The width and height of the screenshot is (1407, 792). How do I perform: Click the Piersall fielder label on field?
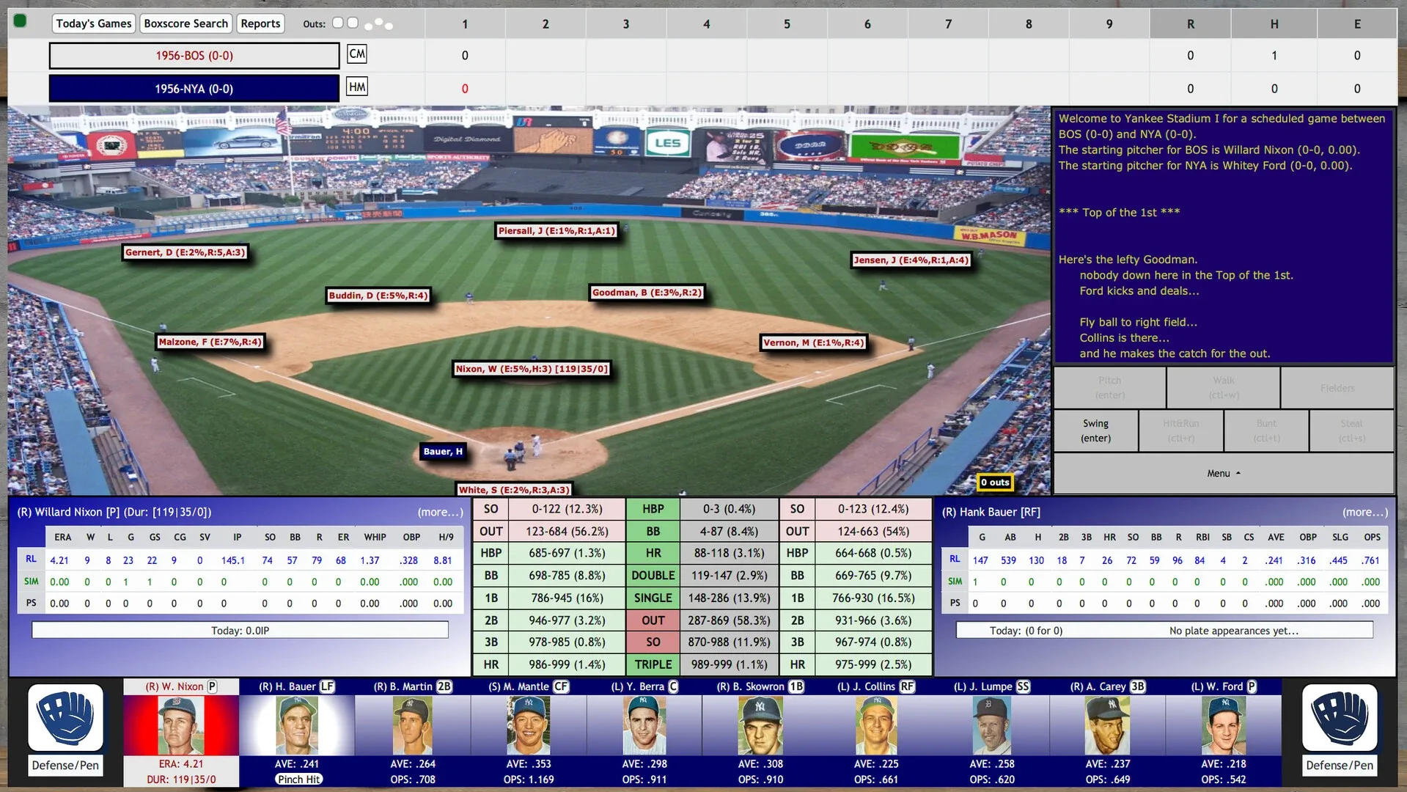pos(556,231)
